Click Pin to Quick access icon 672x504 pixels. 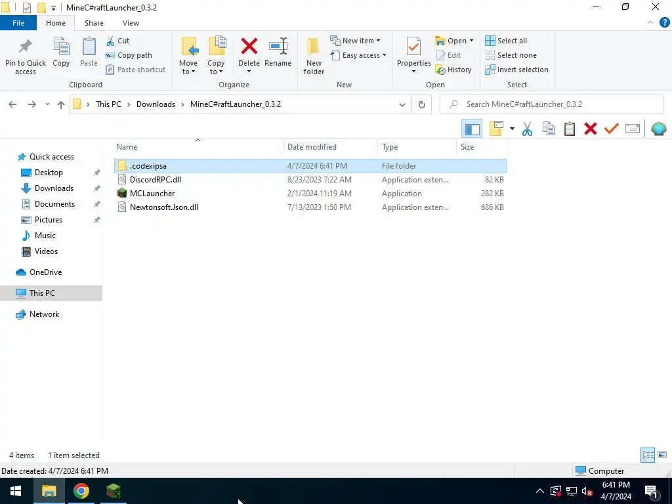coord(26,47)
